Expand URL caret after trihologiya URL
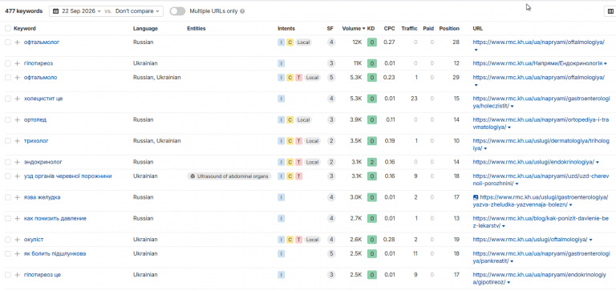The height and width of the screenshot is (291, 616). tap(485, 149)
